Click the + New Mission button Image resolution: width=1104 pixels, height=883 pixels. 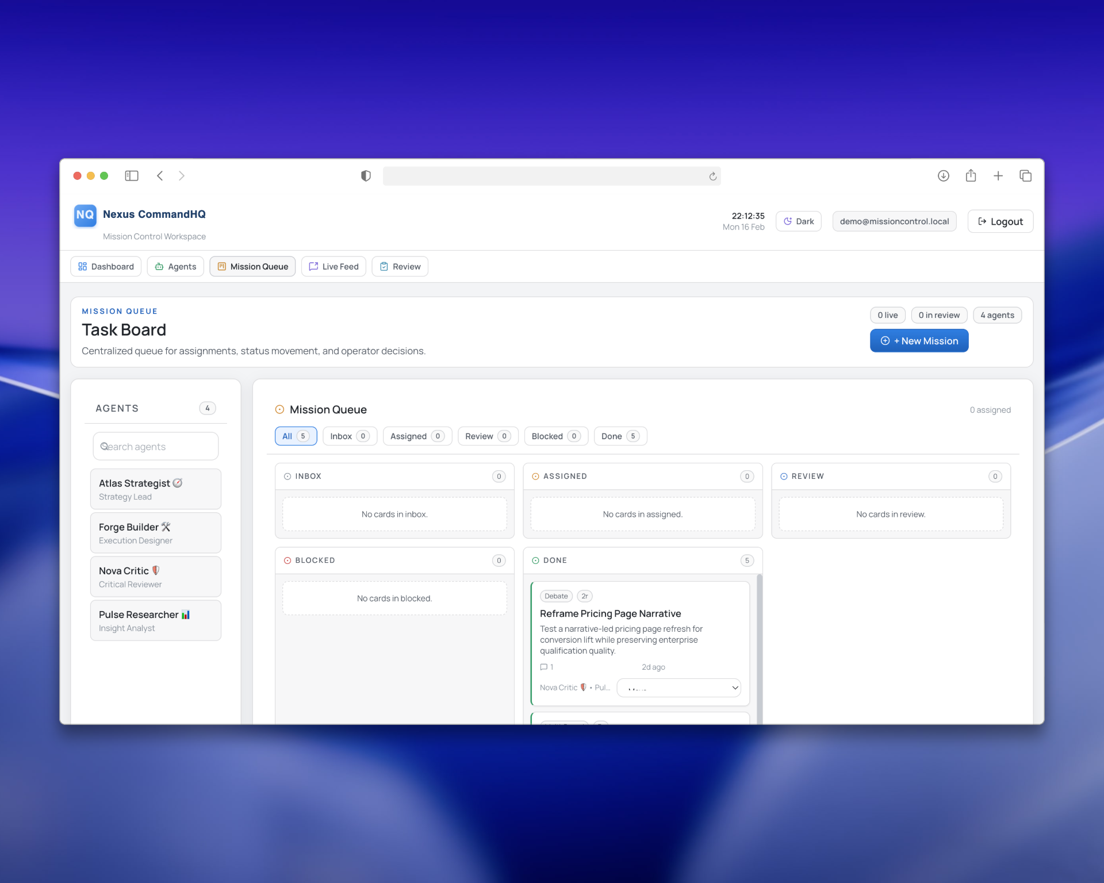[919, 341]
